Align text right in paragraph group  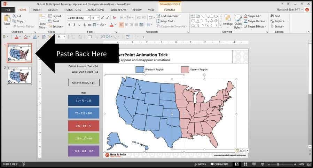[x=131, y=25]
